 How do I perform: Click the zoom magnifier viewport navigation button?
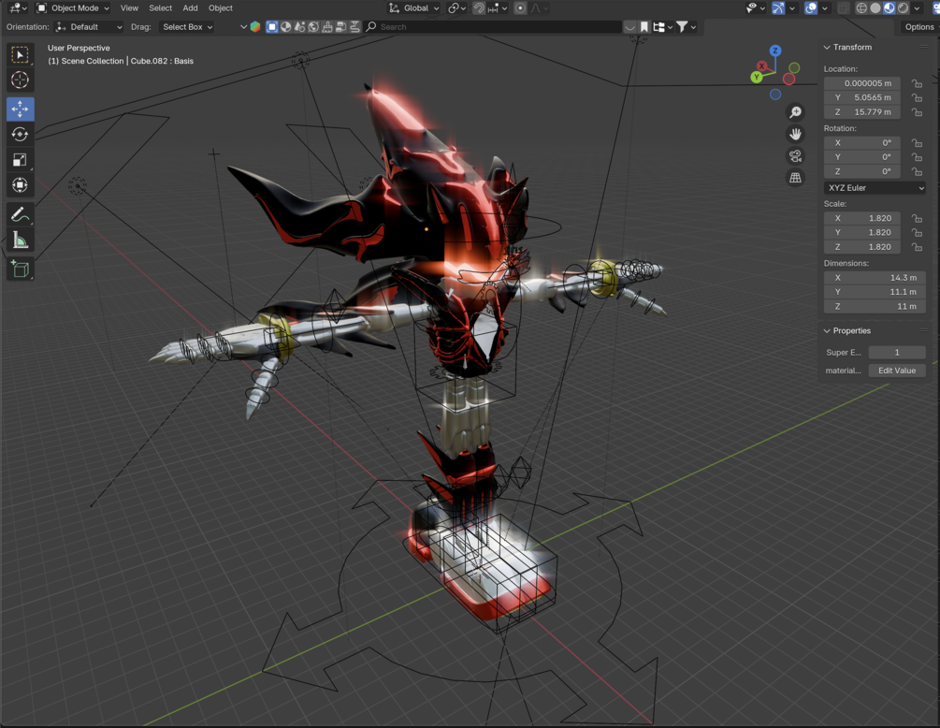coord(795,112)
